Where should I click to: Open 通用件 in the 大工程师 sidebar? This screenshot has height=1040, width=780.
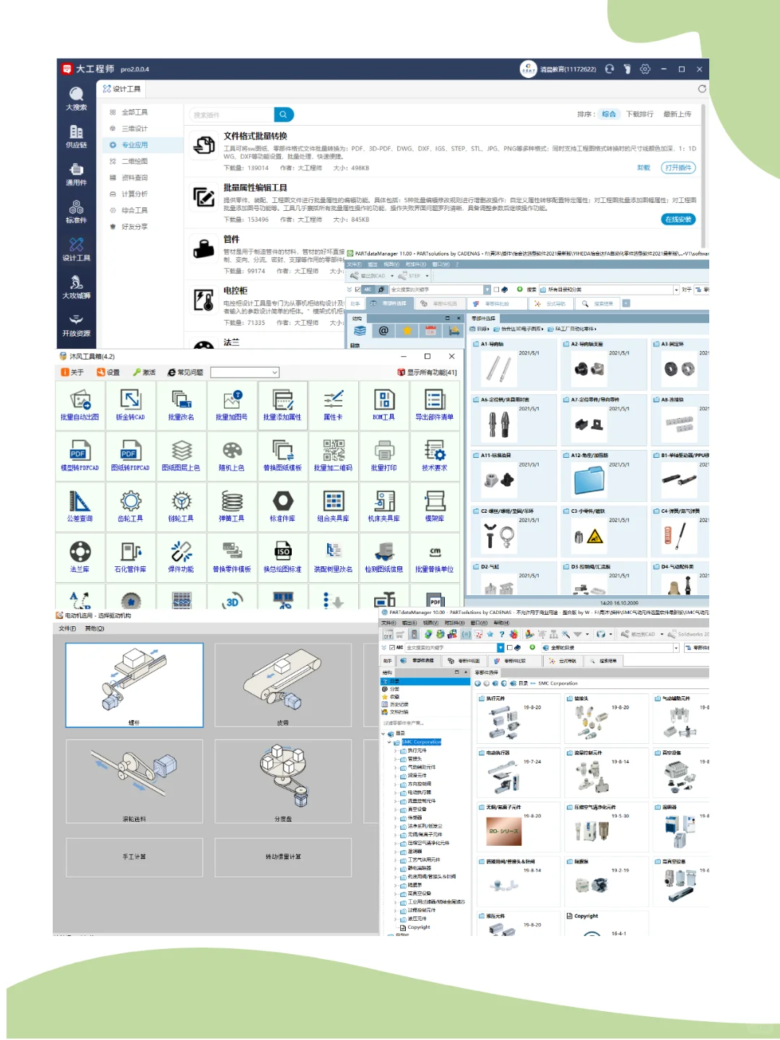click(76, 174)
